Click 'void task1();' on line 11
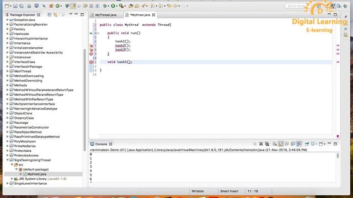This screenshot has width=353, height=198. tap(120, 62)
